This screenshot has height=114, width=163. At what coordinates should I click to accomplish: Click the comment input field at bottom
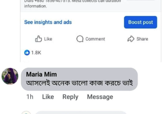81,113
